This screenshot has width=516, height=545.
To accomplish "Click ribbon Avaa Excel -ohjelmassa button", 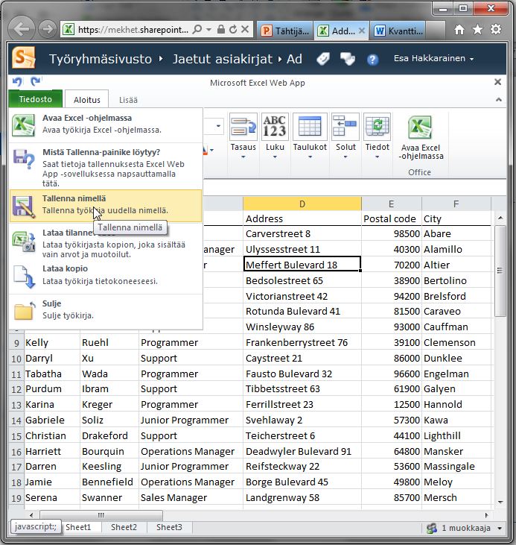I will coord(421,138).
